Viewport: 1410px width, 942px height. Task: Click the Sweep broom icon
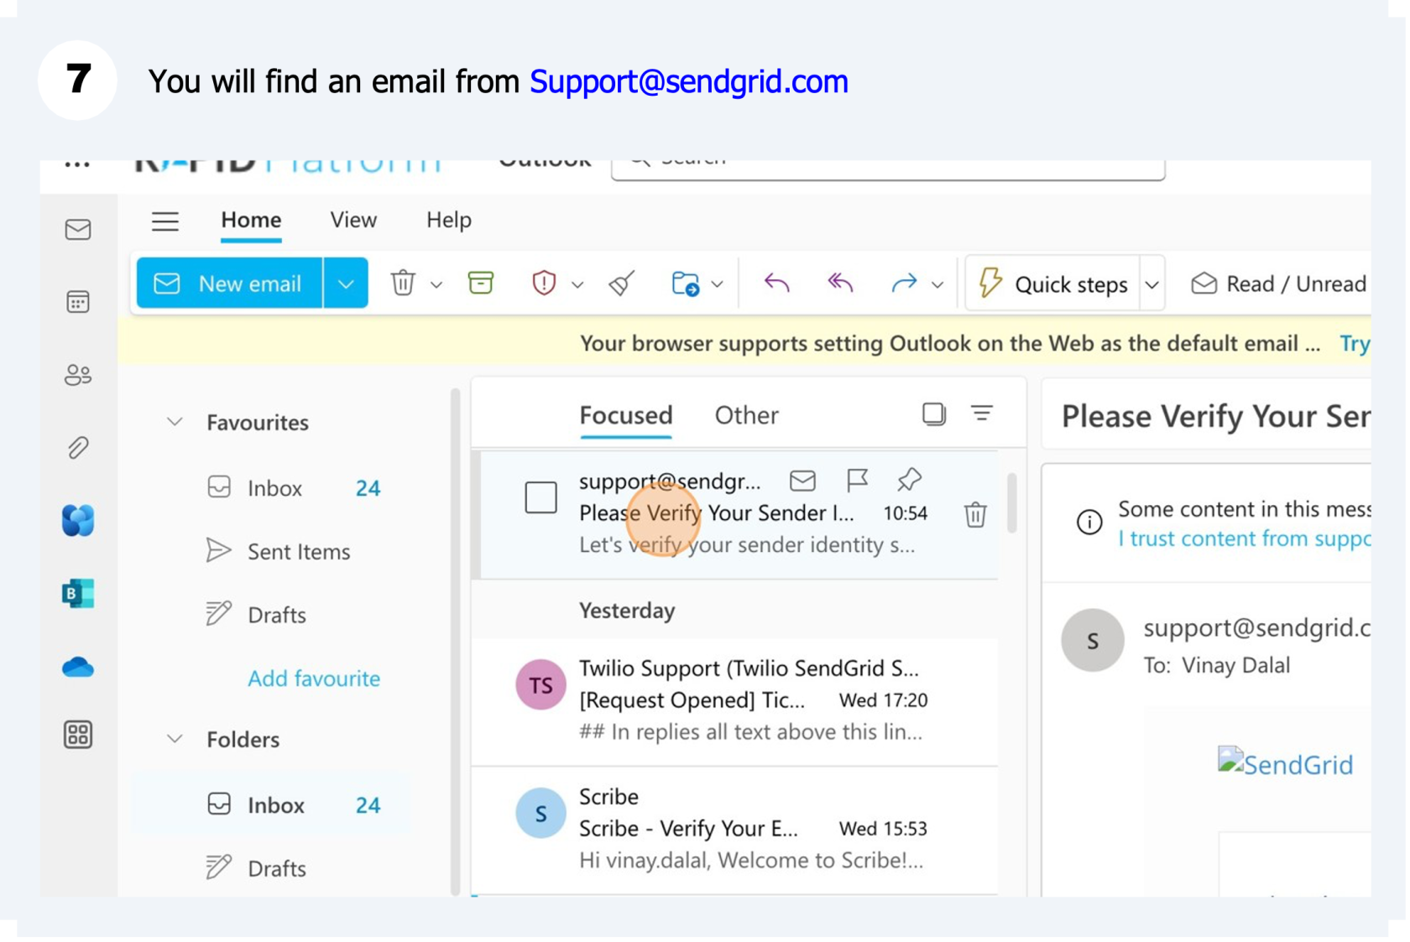[622, 283]
